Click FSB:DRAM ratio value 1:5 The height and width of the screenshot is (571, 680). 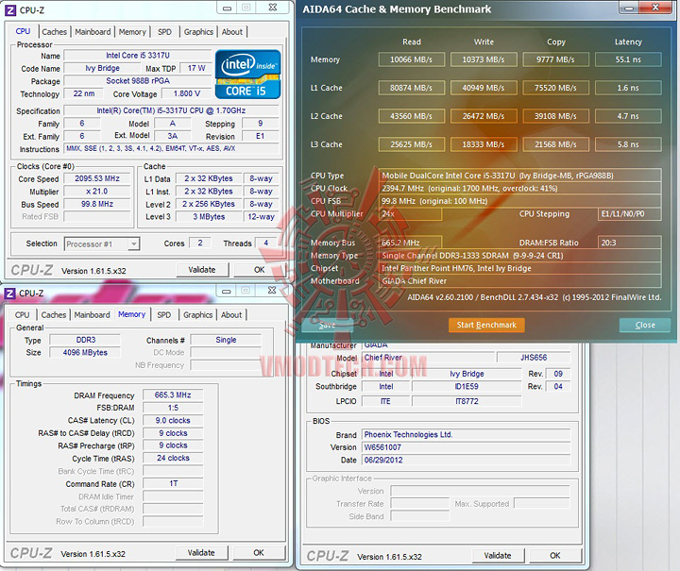tap(173, 408)
